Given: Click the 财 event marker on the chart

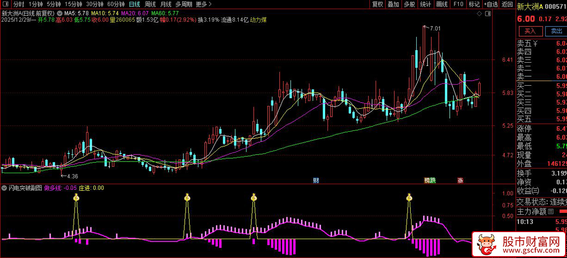Looking at the screenshot, I should [x=316, y=180].
